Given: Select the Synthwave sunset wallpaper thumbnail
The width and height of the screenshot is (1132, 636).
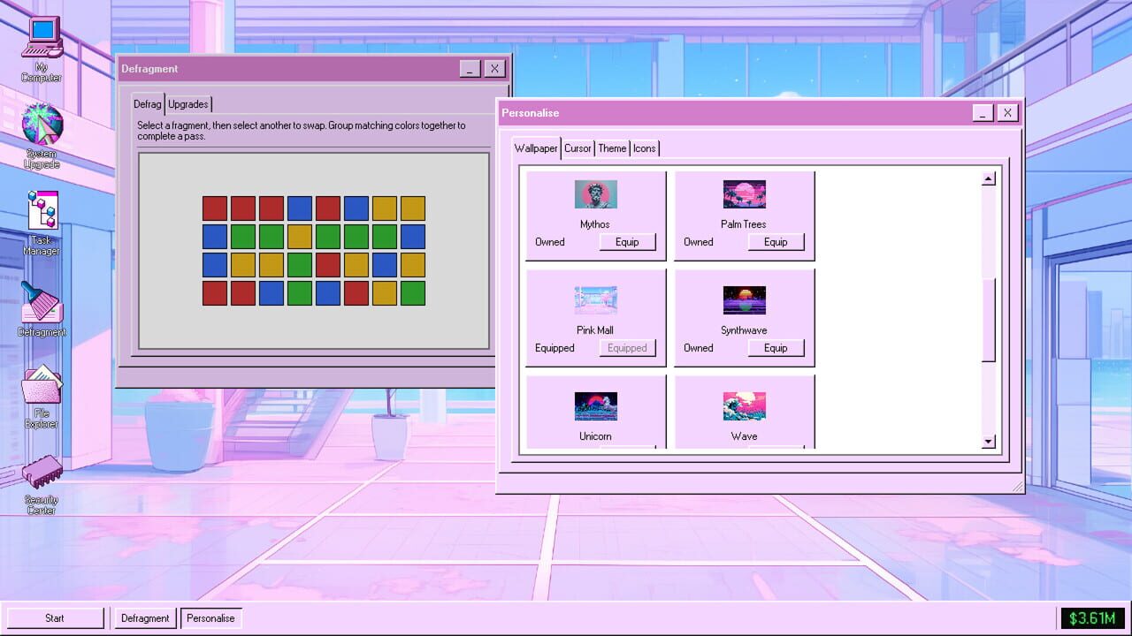Looking at the screenshot, I should (744, 300).
